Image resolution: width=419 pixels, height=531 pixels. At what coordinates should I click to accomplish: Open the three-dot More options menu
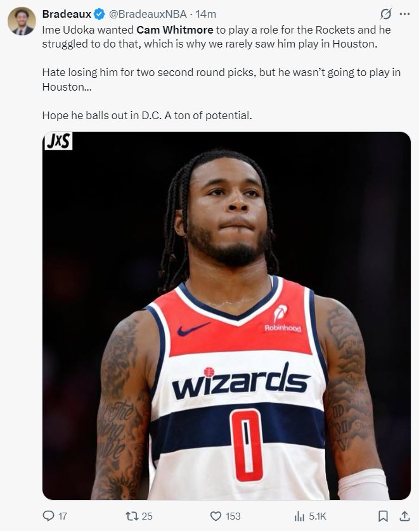click(405, 14)
